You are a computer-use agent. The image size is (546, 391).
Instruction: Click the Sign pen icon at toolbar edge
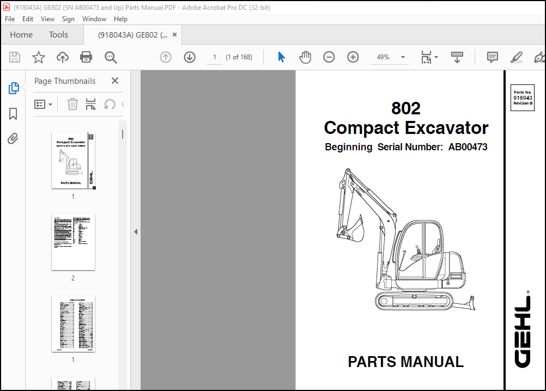click(539, 57)
